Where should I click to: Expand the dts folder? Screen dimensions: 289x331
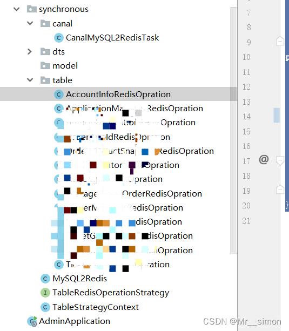click(30, 51)
